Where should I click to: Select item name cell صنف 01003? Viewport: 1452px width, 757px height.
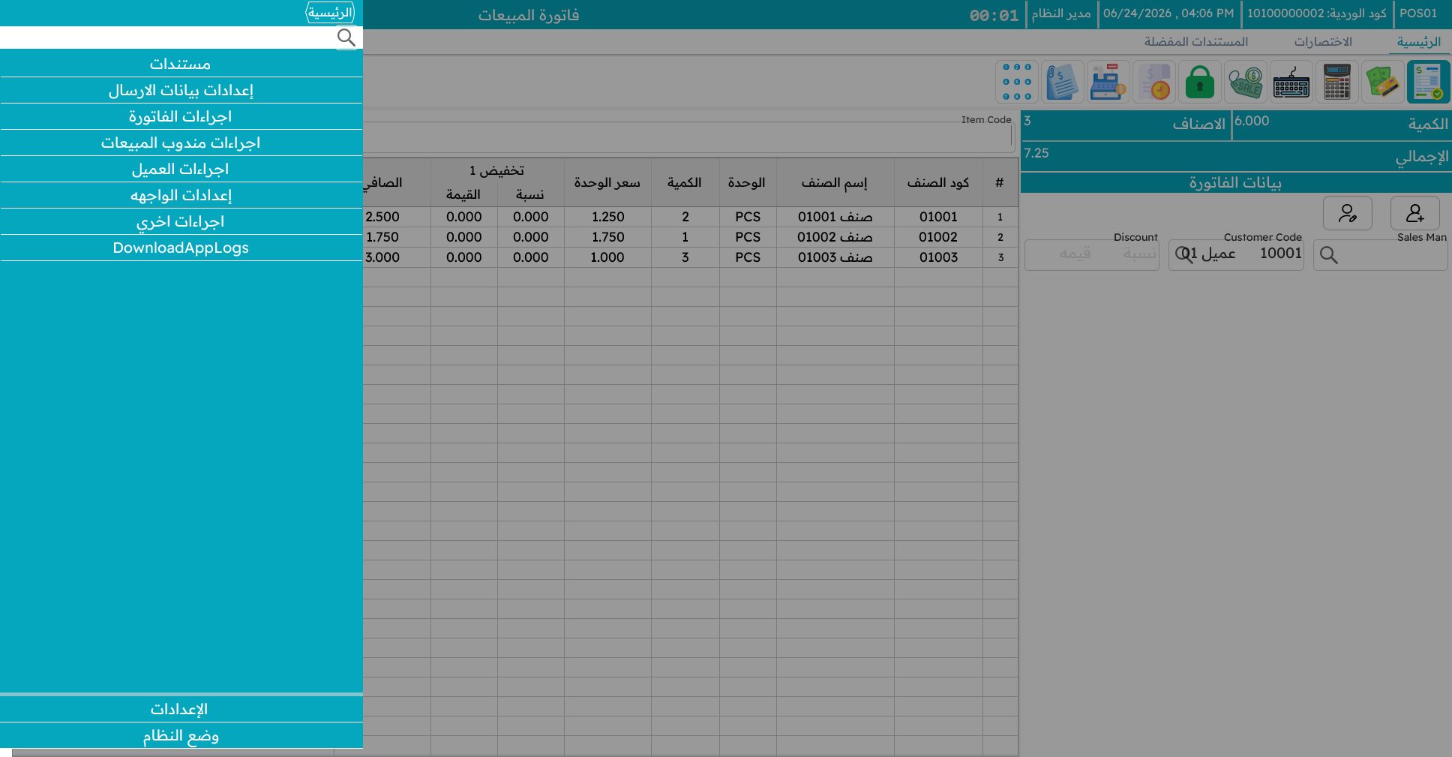(x=835, y=257)
